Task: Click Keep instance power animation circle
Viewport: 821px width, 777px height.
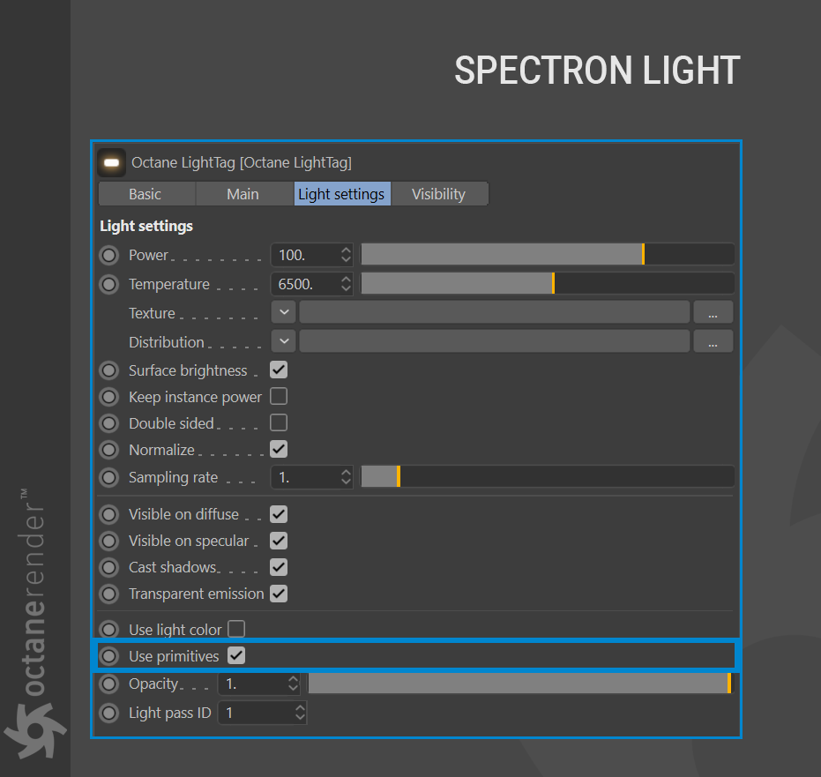Action: tap(109, 397)
